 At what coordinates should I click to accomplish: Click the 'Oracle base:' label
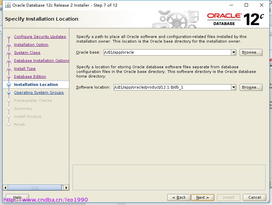click(x=88, y=52)
